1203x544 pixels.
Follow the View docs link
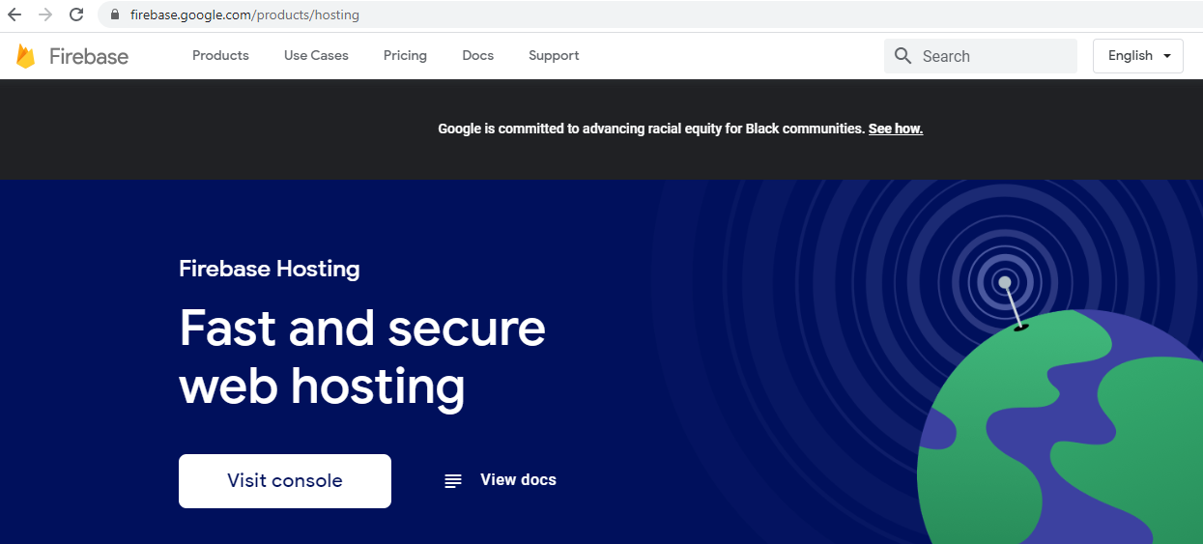(x=518, y=480)
